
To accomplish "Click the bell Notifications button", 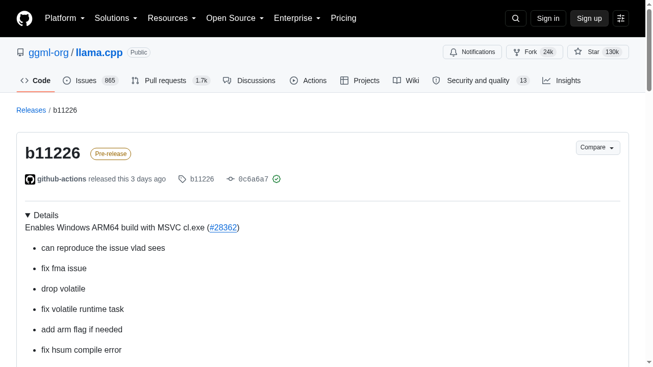I will (472, 52).
